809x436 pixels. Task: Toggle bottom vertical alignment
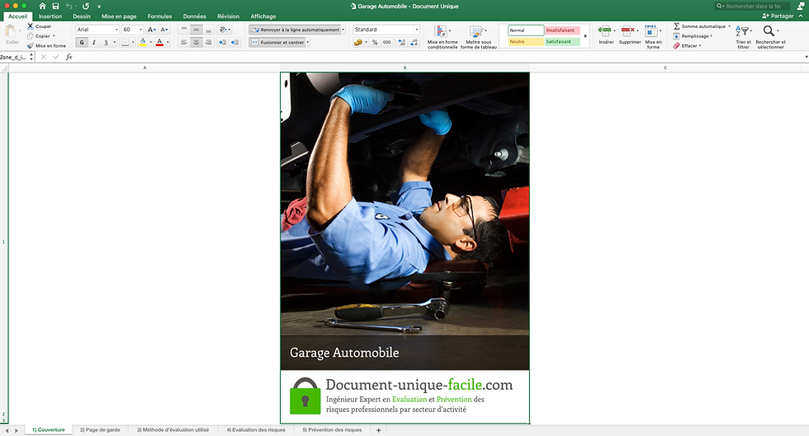coord(208,30)
